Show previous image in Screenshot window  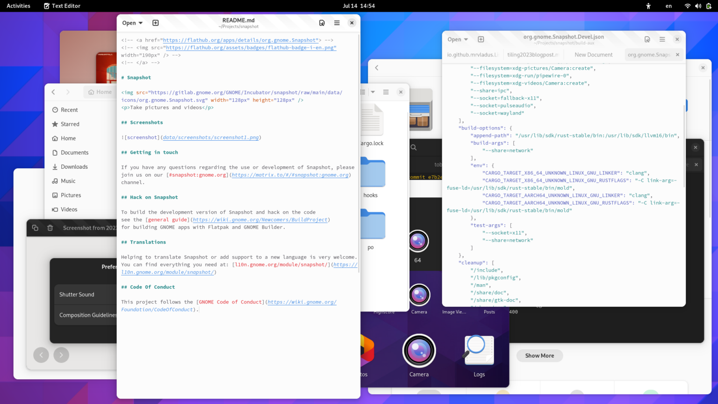(41, 355)
